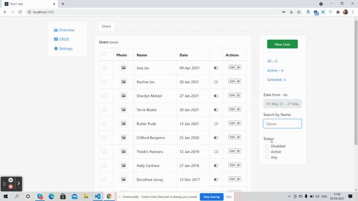Filter by Active users link

tap(275, 70)
